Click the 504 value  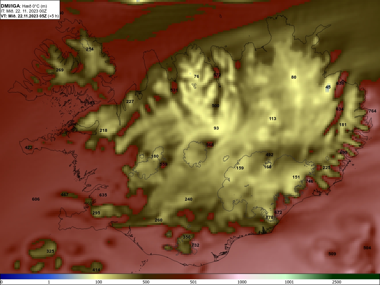[367, 248]
